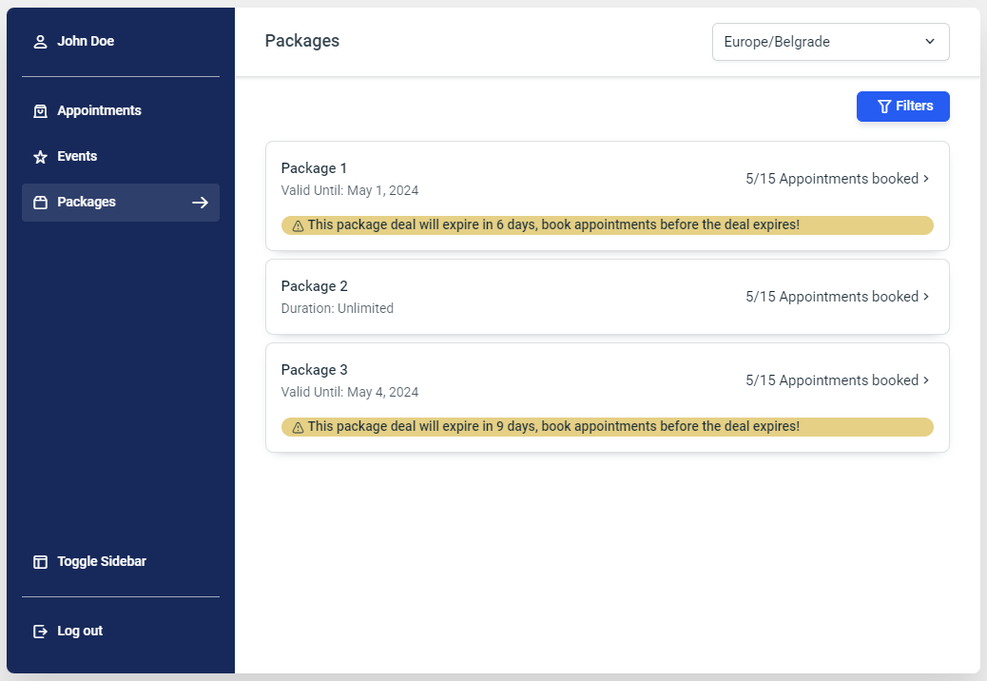987x681 pixels.
Task: Click the Log out exit icon
Action: pyautogui.click(x=39, y=631)
